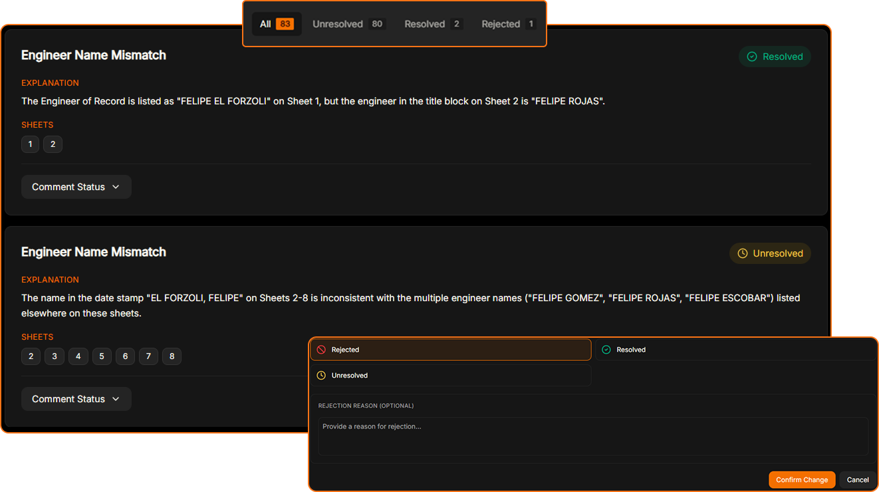The width and height of the screenshot is (879, 492).
Task: Click the orange 83 count badge
Action: tap(285, 24)
